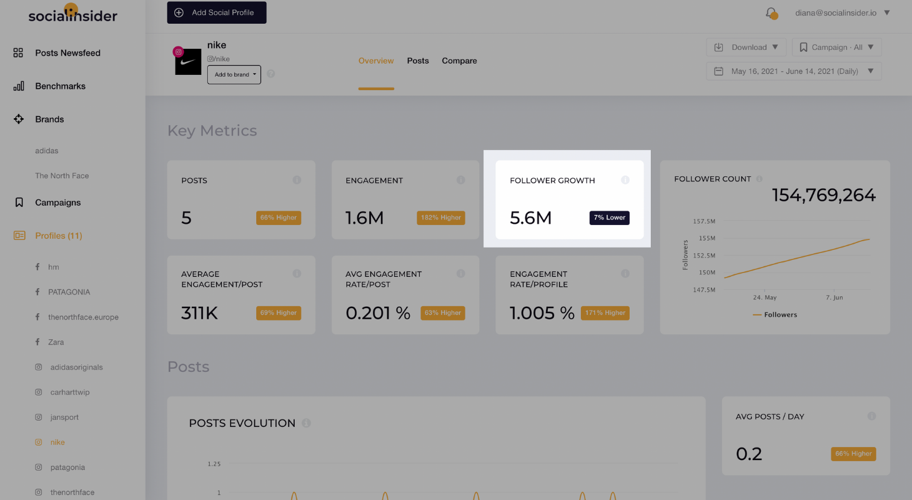Screen dimensions: 912x500
Task: Click the Benchmarks bar chart icon
Action: coord(19,86)
